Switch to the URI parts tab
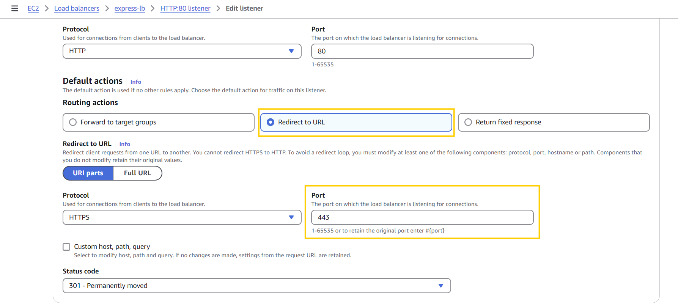 88,173
